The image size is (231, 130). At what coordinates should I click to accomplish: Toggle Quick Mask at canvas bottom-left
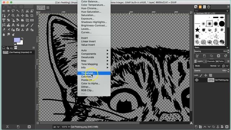38,123
